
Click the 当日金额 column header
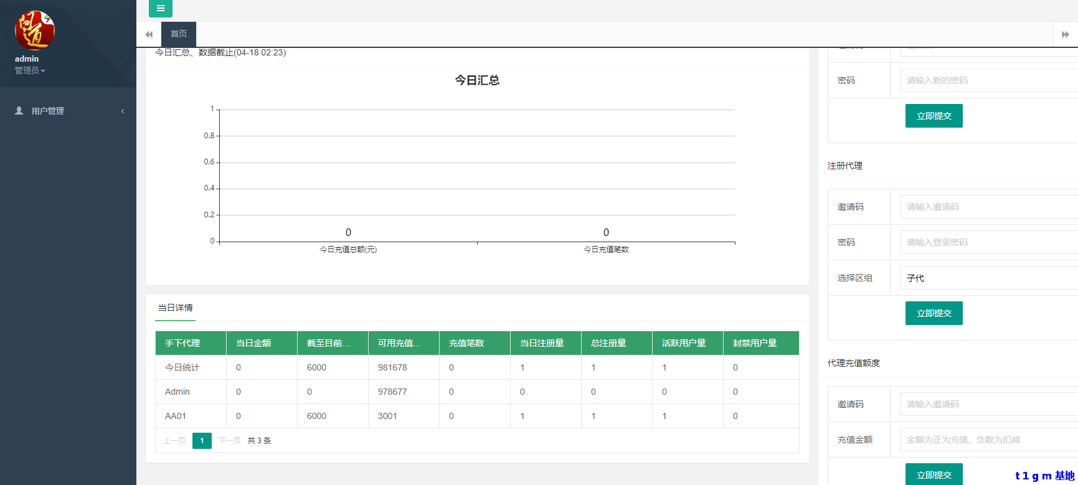click(253, 343)
